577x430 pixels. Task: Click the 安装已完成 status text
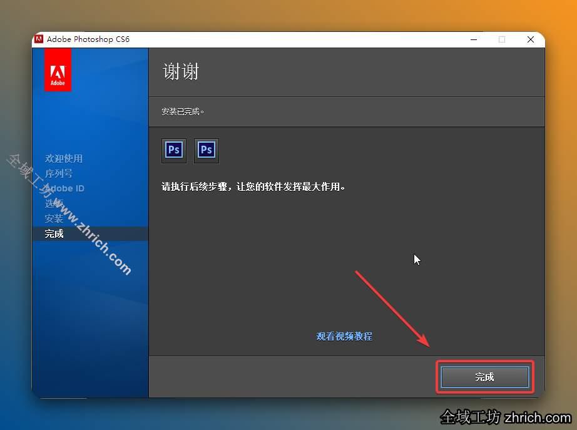(183, 111)
